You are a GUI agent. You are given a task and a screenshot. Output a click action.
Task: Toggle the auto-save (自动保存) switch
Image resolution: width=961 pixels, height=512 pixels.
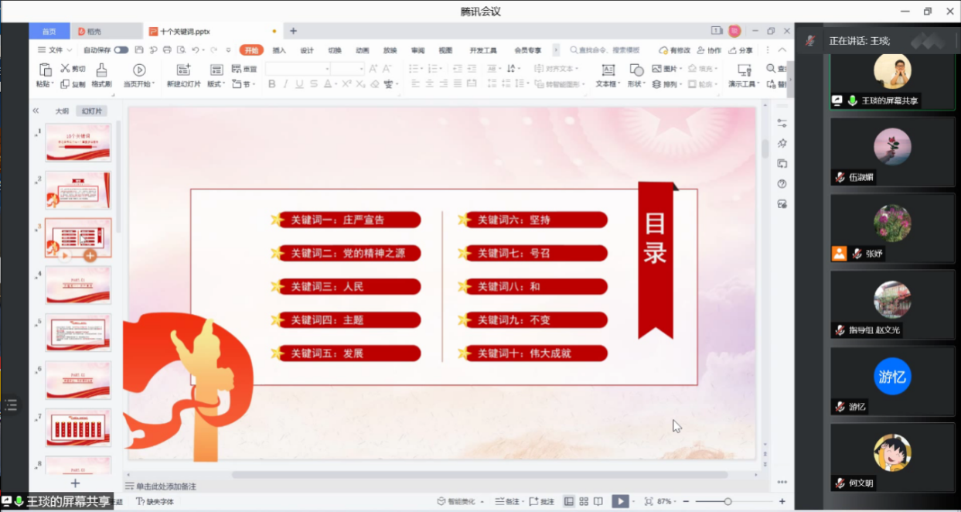pyautogui.click(x=121, y=50)
